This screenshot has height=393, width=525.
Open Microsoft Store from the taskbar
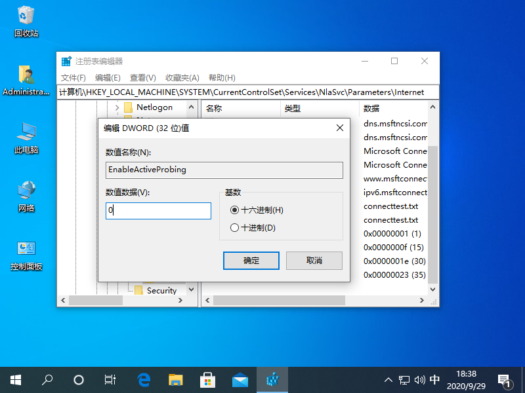pyautogui.click(x=208, y=379)
